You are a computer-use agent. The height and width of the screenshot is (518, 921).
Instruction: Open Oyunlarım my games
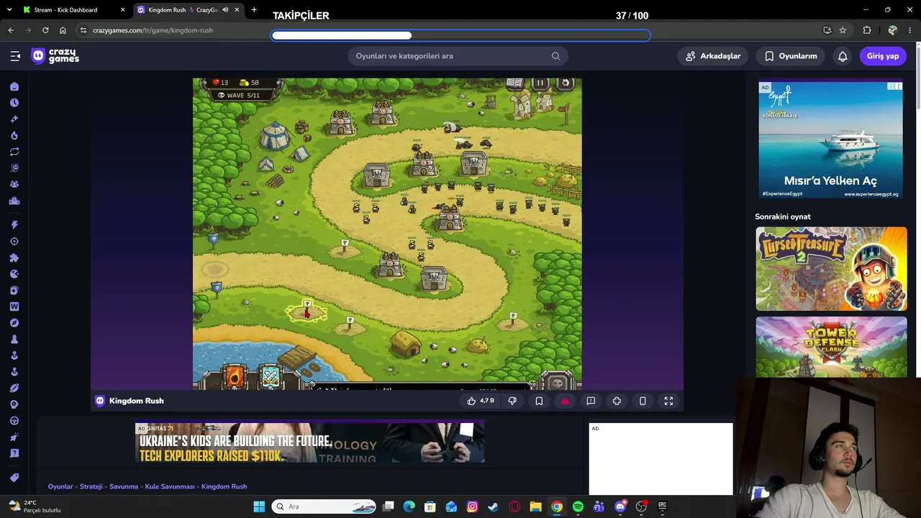coord(791,56)
